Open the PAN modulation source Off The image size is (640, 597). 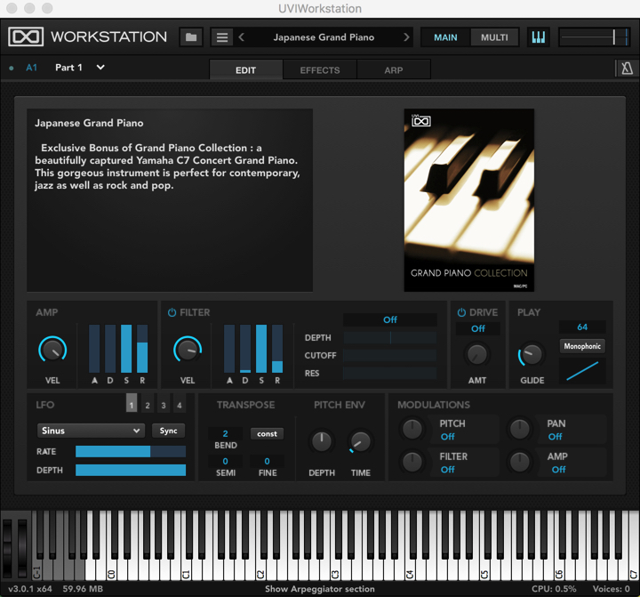pyautogui.click(x=555, y=437)
